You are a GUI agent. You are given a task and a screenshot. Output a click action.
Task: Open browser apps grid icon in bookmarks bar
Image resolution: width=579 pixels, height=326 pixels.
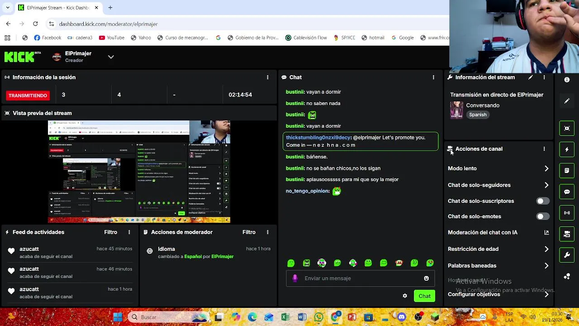click(7, 38)
